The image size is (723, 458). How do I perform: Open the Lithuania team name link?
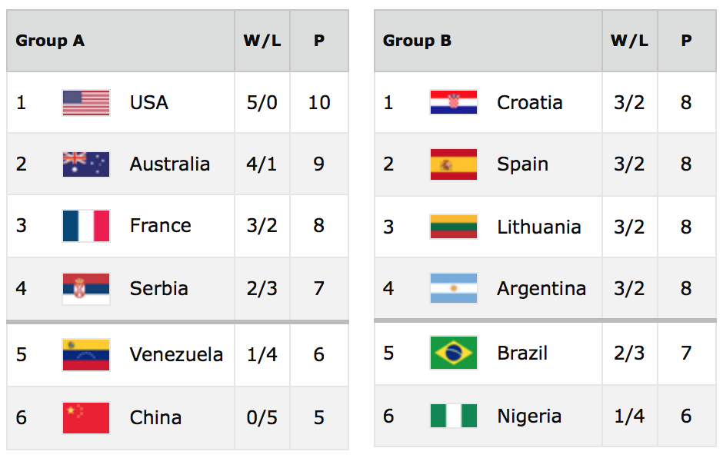point(539,227)
